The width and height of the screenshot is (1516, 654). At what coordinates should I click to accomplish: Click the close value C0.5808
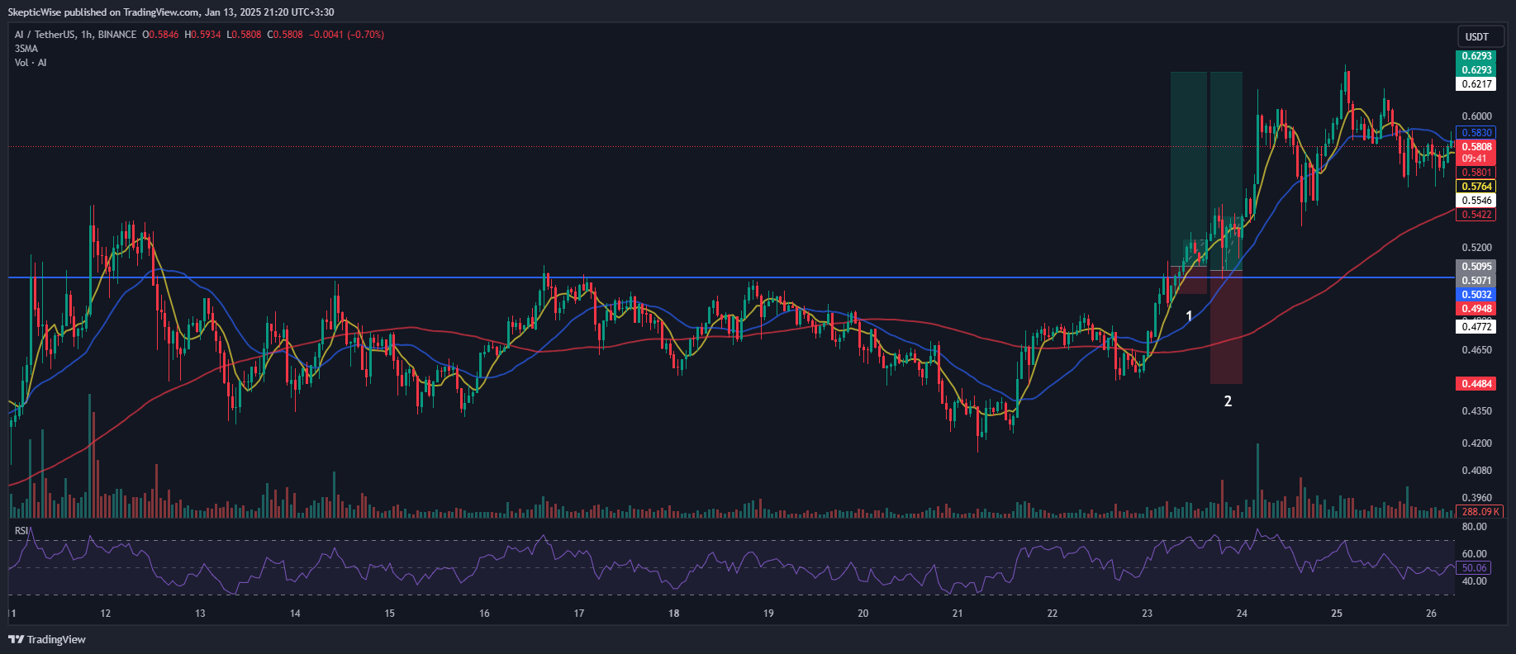[x=285, y=35]
